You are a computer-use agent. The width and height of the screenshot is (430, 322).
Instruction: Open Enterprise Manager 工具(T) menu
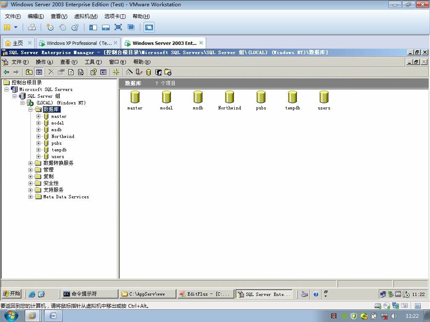[x=93, y=62]
